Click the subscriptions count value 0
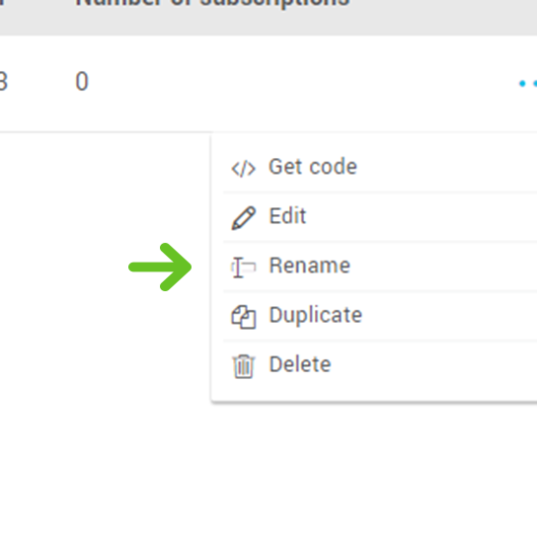The image size is (537, 537). (82, 82)
